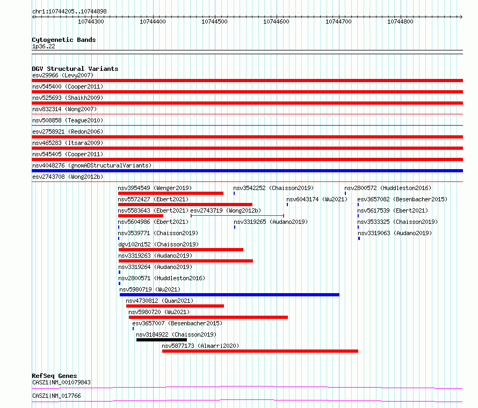Select nsv5604986 (Ebert2021) label
This screenshot has height=408, width=478.
(154, 222)
